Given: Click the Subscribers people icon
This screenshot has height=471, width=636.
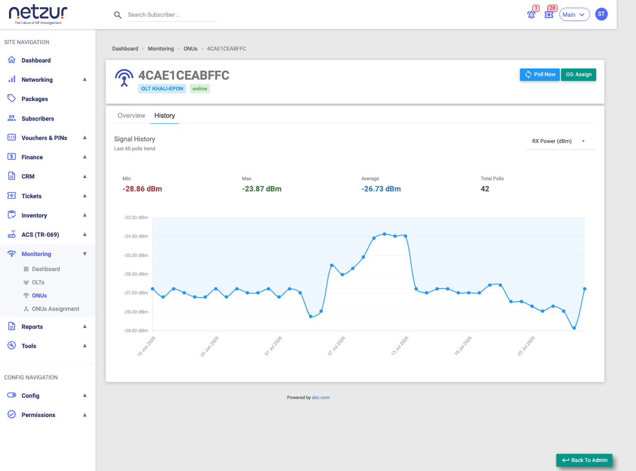Looking at the screenshot, I should click(x=12, y=118).
